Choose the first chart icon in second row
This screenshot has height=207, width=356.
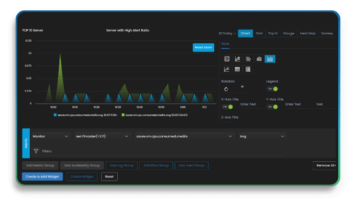point(227,69)
